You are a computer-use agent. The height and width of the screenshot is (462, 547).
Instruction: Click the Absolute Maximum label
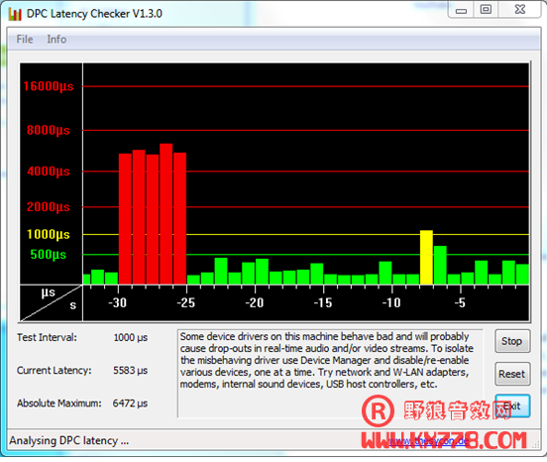pyautogui.click(x=58, y=404)
